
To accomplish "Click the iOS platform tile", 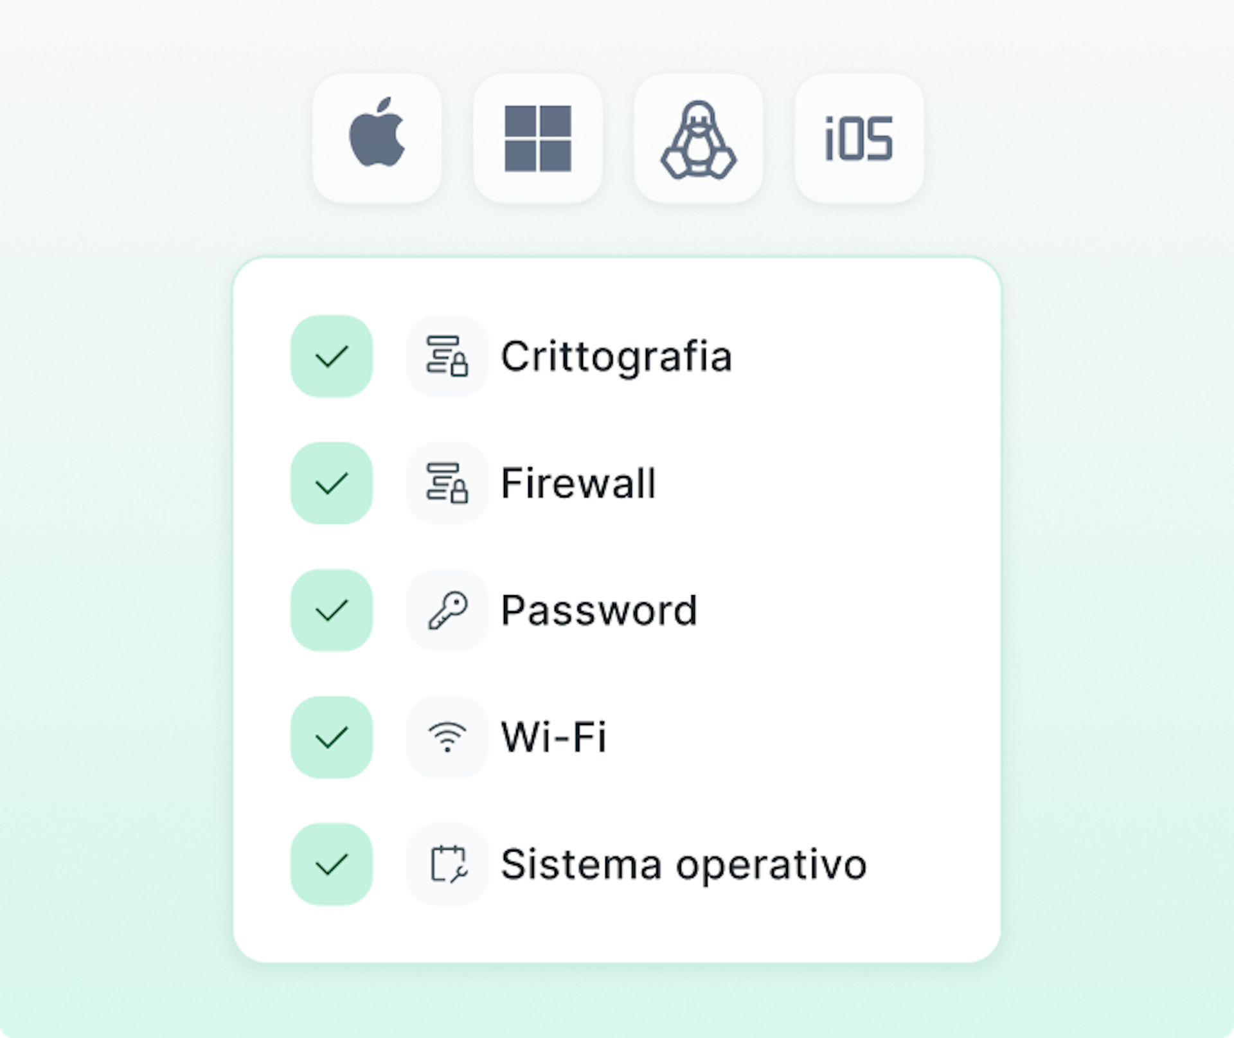I will coord(859,138).
